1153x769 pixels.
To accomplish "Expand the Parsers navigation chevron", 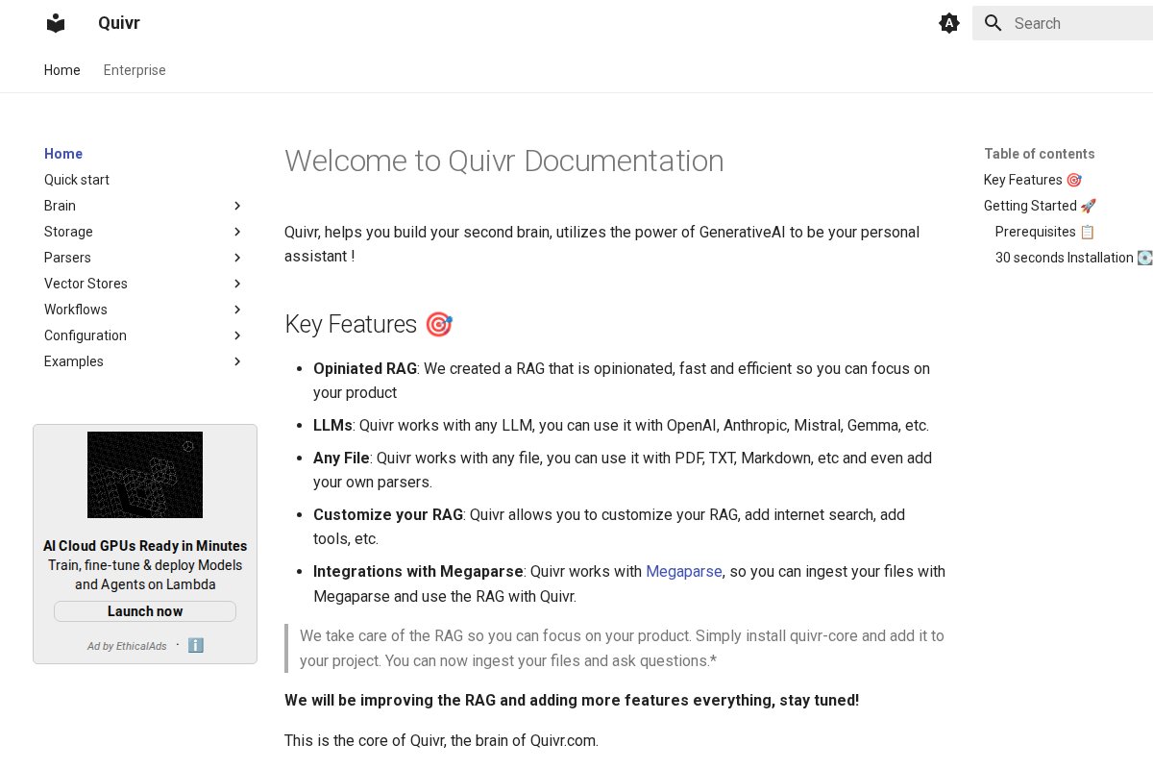I will click(237, 258).
